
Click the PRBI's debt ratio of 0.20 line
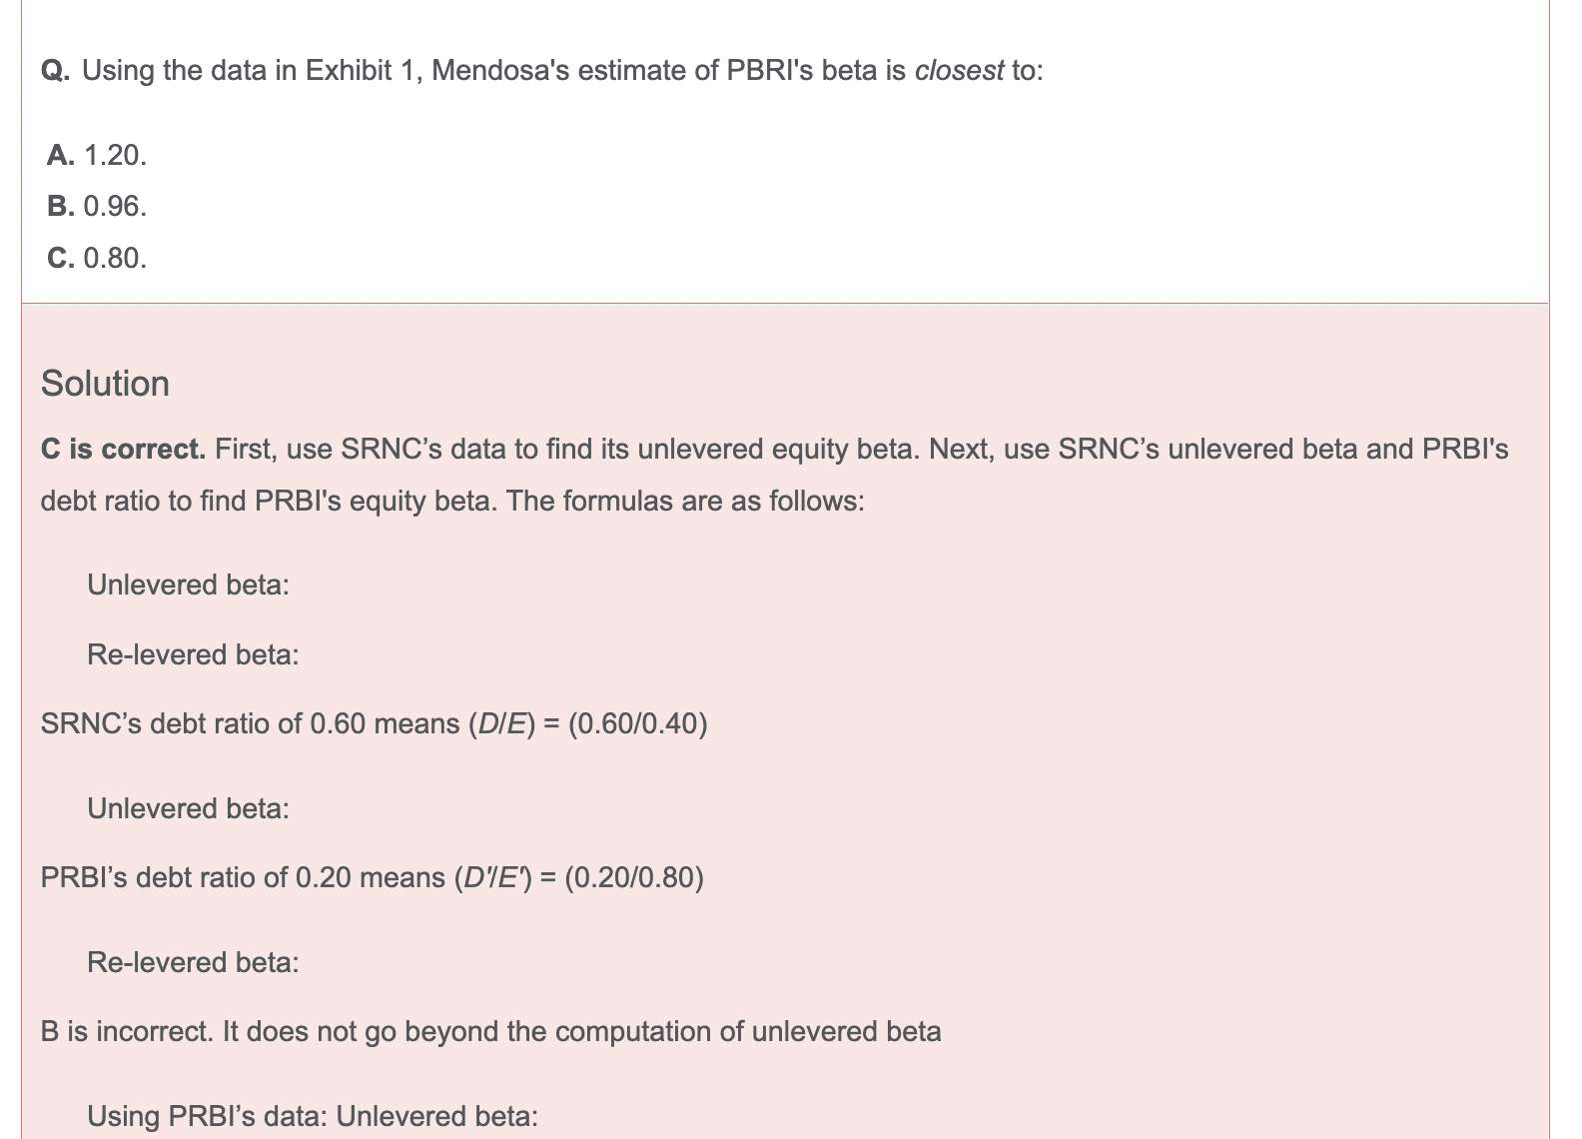(x=373, y=877)
